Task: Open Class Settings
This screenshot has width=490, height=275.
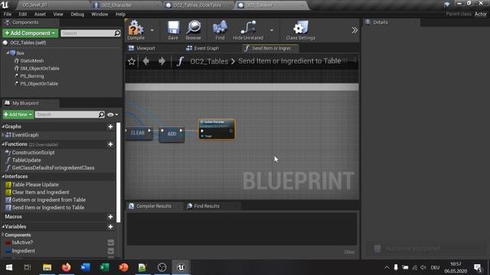Action: (x=300, y=31)
